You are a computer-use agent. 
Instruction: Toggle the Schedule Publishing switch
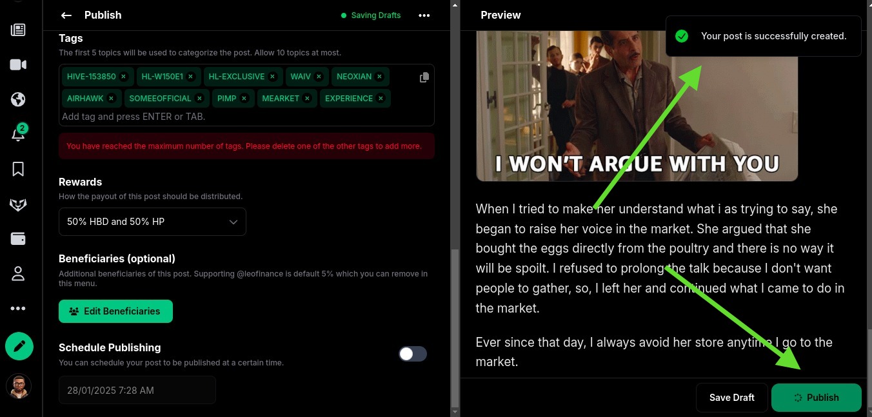tap(413, 354)
